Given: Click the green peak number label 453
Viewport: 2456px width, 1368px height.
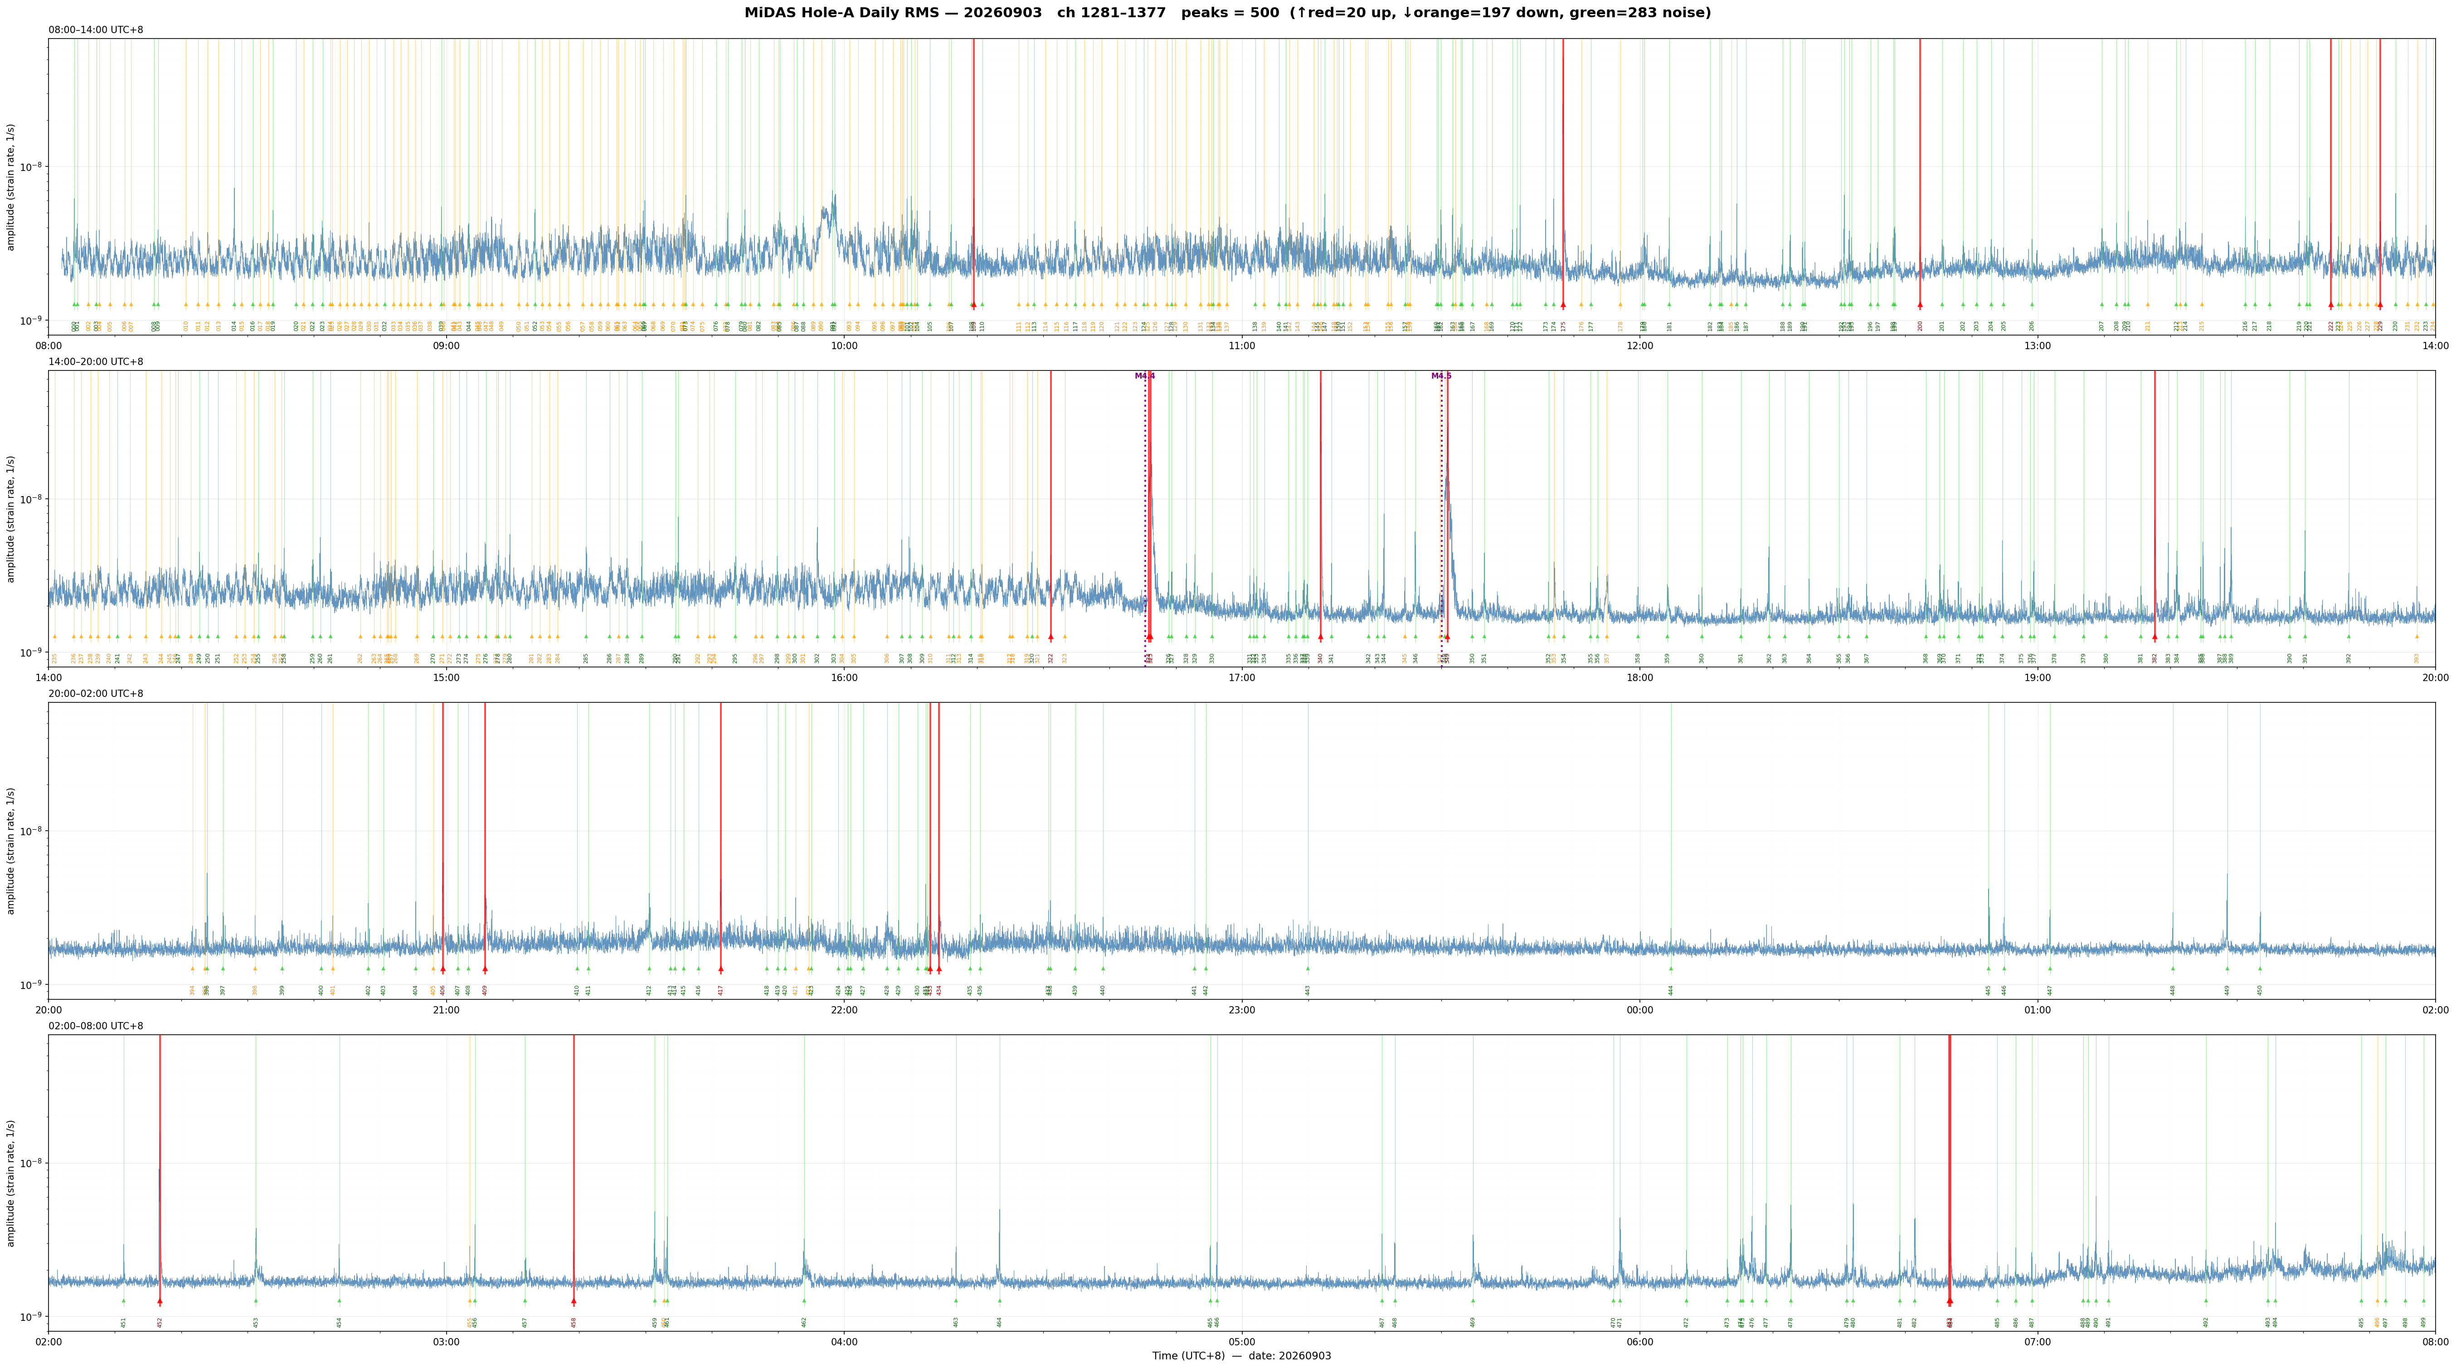Looking at the screenshot, I should point(256,1322).
